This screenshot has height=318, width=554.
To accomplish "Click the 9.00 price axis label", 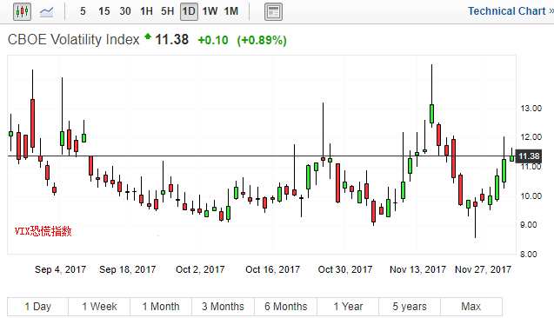I will (x=529, y=225).
